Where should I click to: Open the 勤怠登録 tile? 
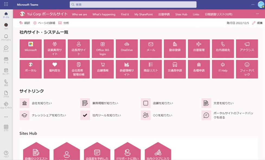(x=175, y=49)
